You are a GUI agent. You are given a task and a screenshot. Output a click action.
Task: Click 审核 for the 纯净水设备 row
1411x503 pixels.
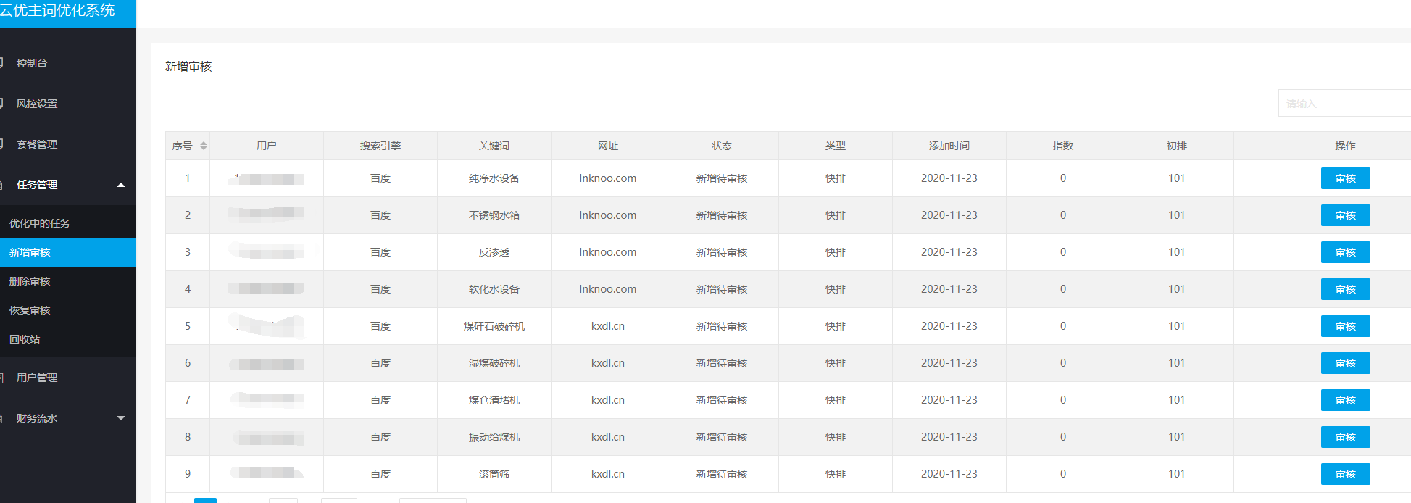pyautogui.click(x=1345, y=178)
